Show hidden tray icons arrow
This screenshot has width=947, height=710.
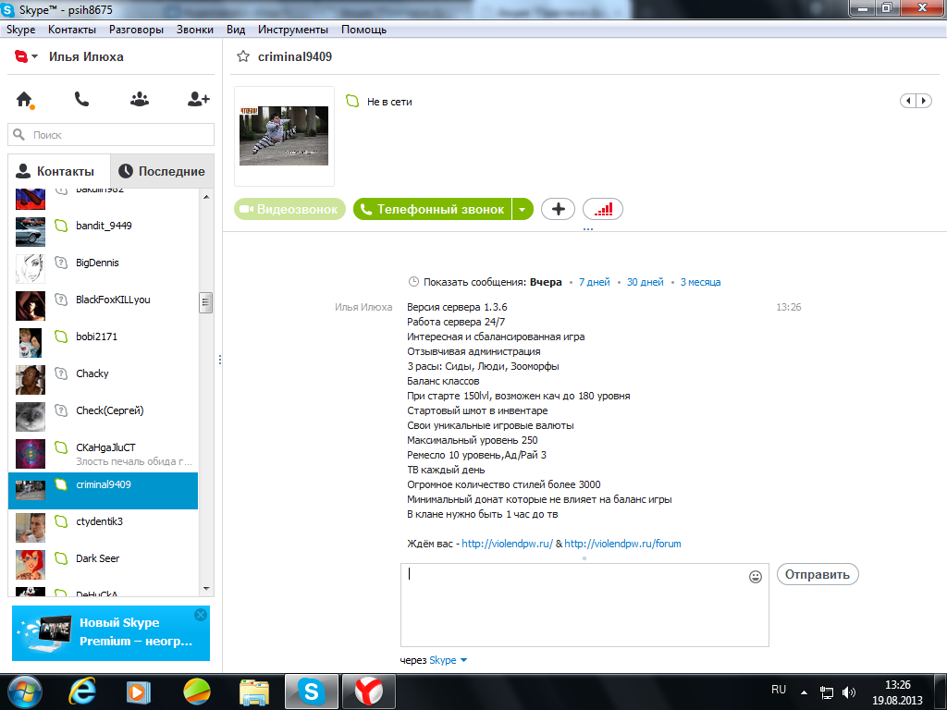[x=804, y=692]
